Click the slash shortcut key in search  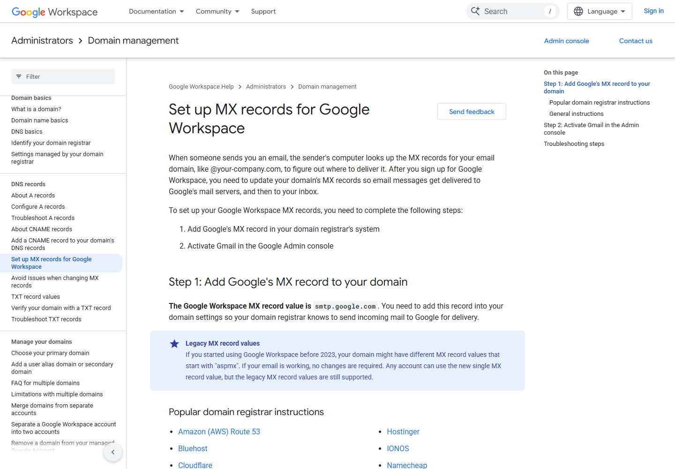[x=550, y=11]
